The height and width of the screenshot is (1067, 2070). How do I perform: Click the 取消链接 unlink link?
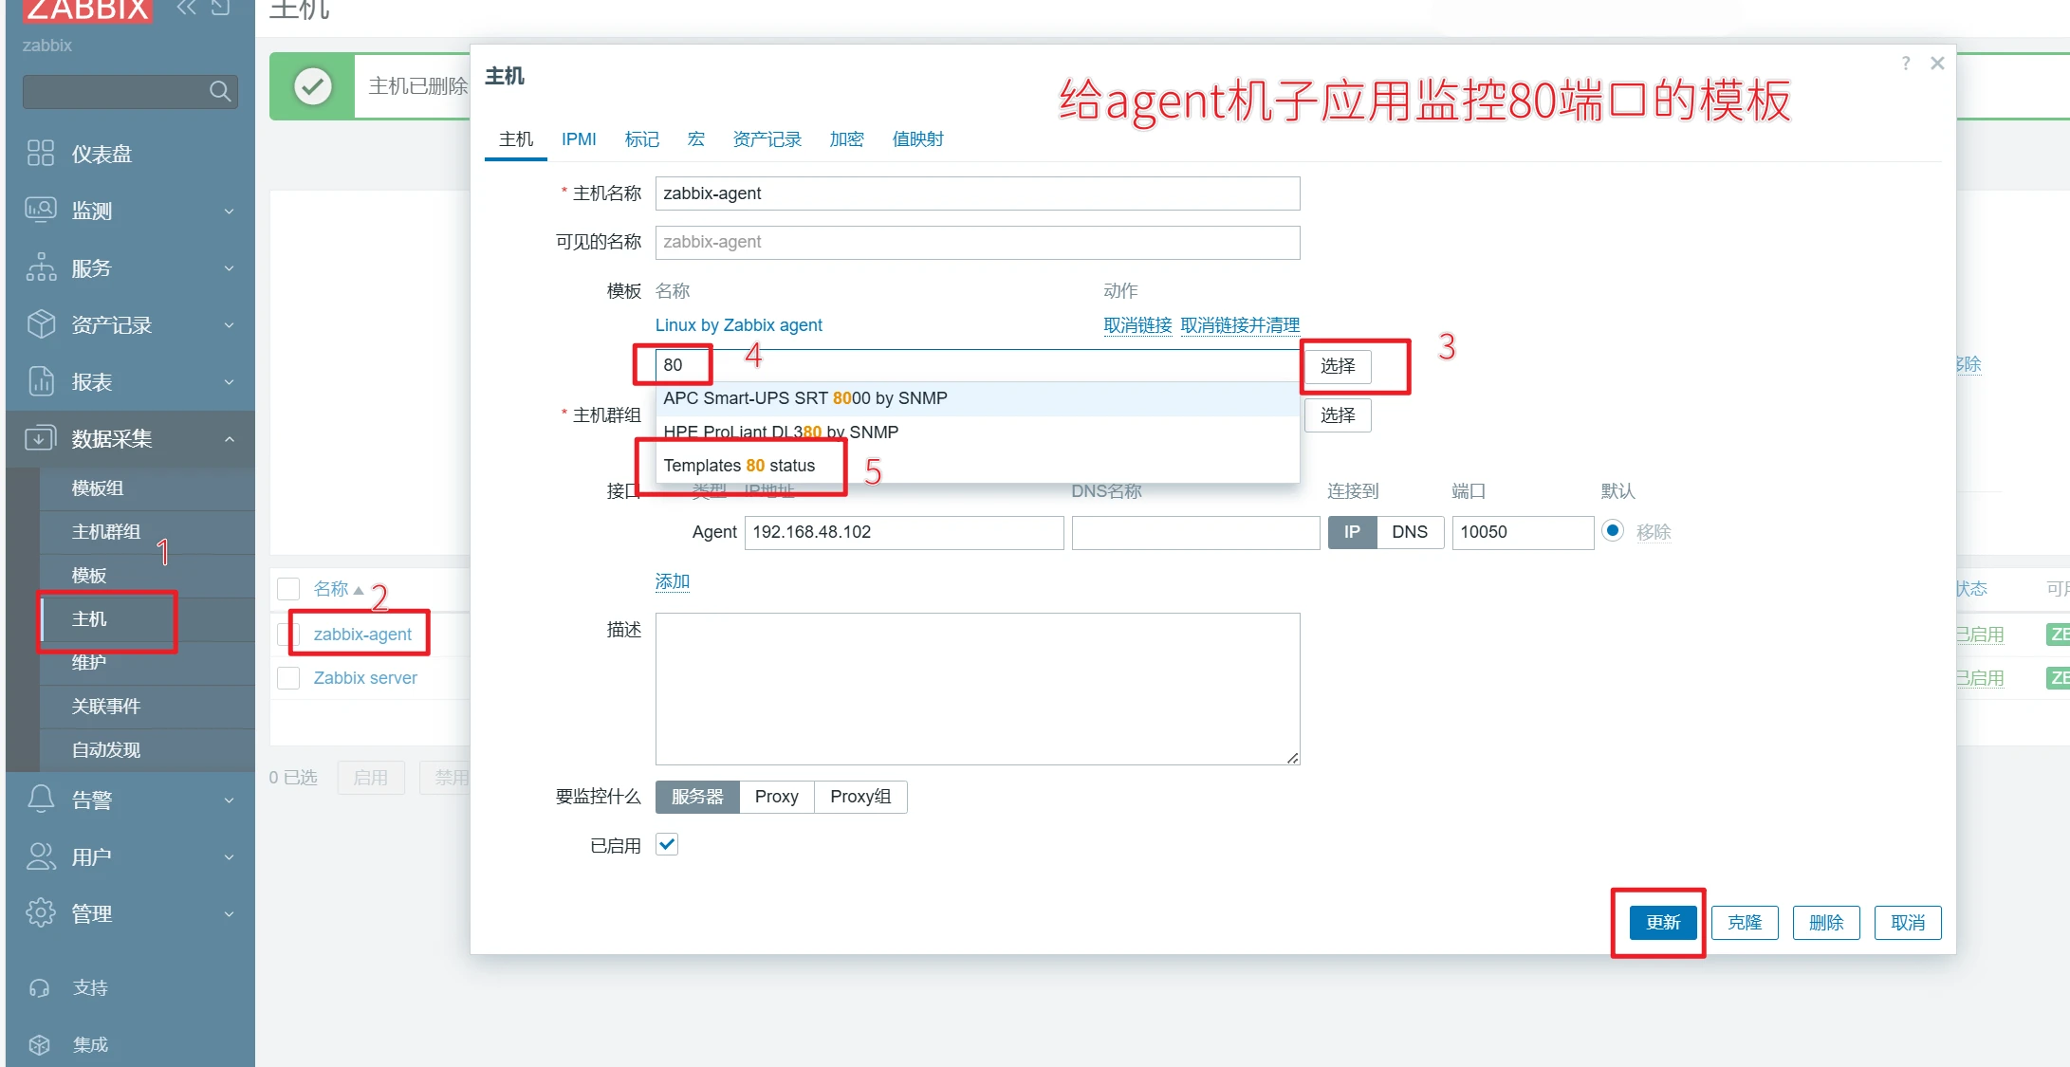pos(1137,325)
